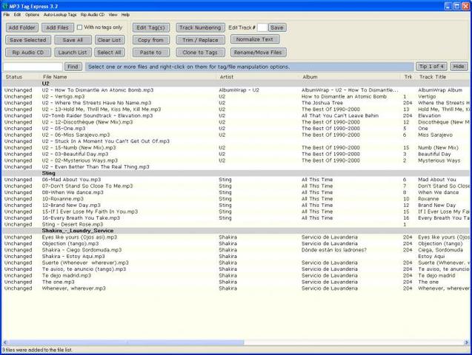Click the Add Files button
This screenshot has height=355, width=472.
click(x=58, y=27)
